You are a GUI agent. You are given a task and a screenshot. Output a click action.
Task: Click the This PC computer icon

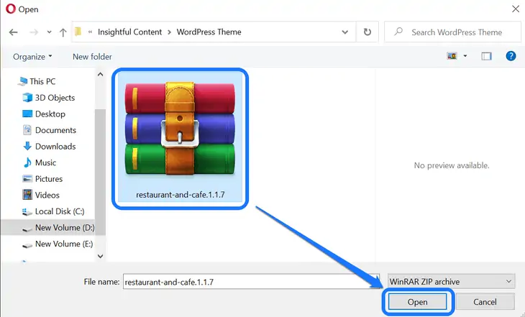click(23, 81)
